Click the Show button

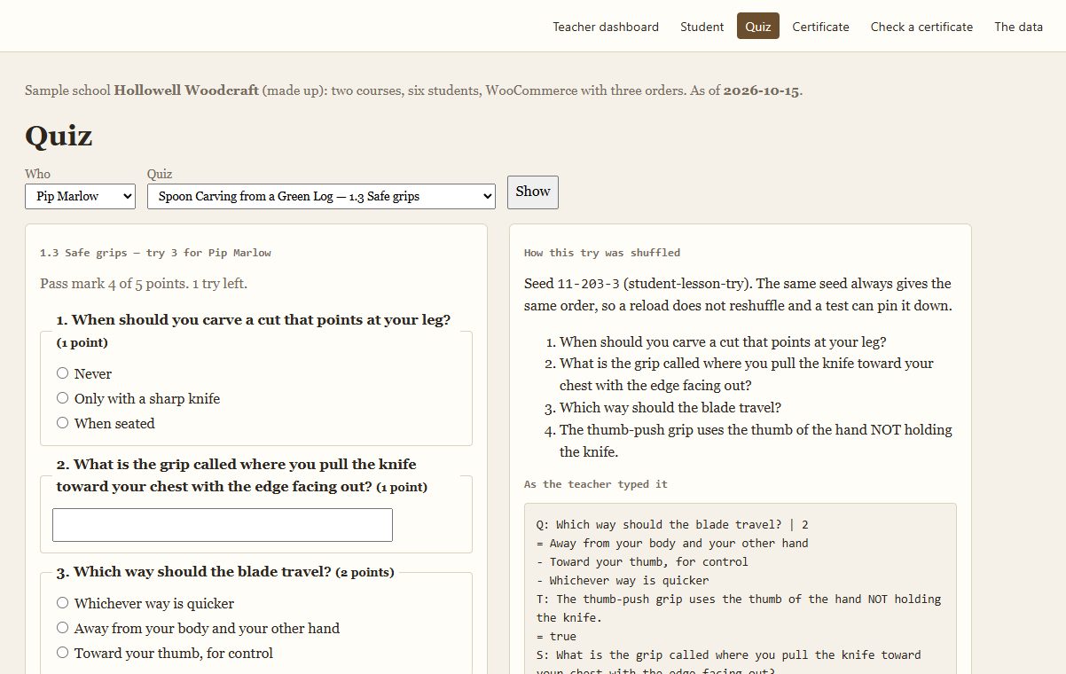pyautogui.click(x=533, y=192)
